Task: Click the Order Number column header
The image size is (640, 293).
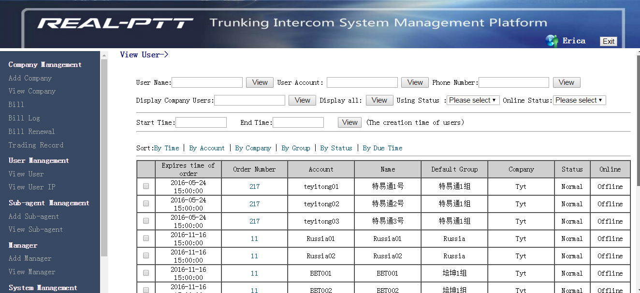Action: [254, 169]
